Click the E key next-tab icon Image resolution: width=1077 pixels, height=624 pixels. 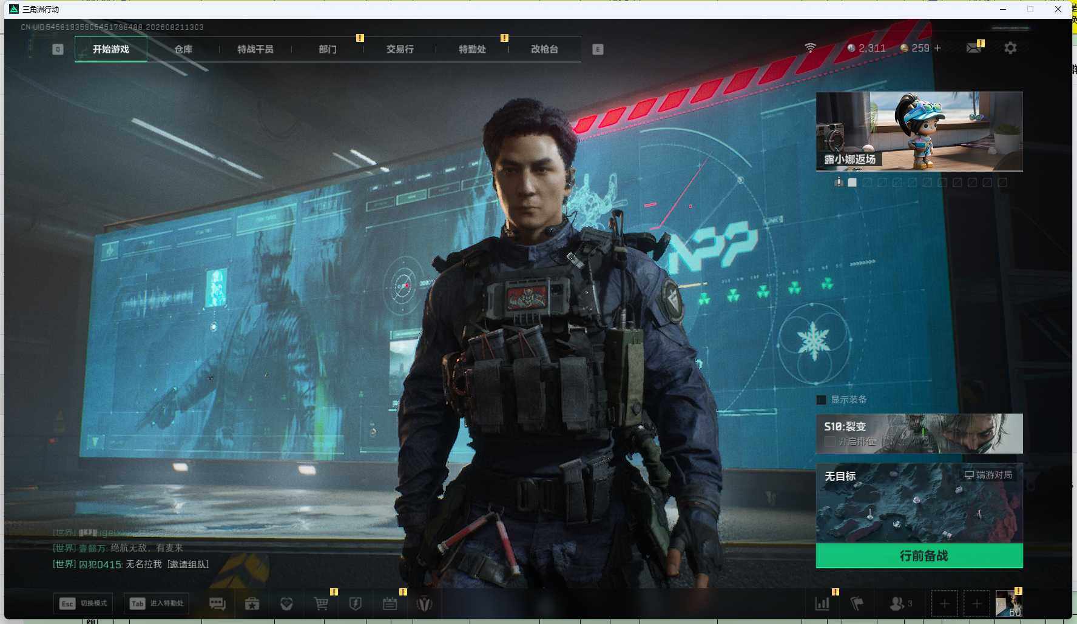pos(598,49)
